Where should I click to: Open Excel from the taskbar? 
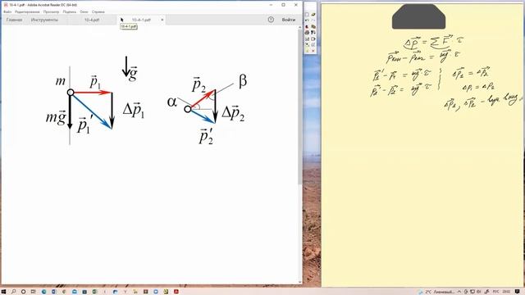point(94,292)
